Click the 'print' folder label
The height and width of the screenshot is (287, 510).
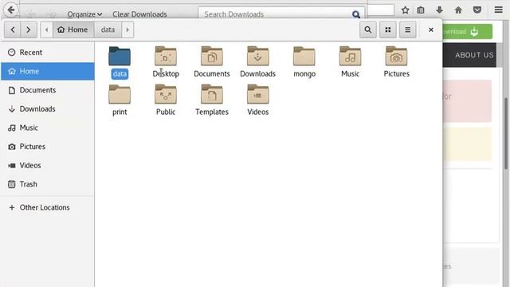tap(120, 112)
